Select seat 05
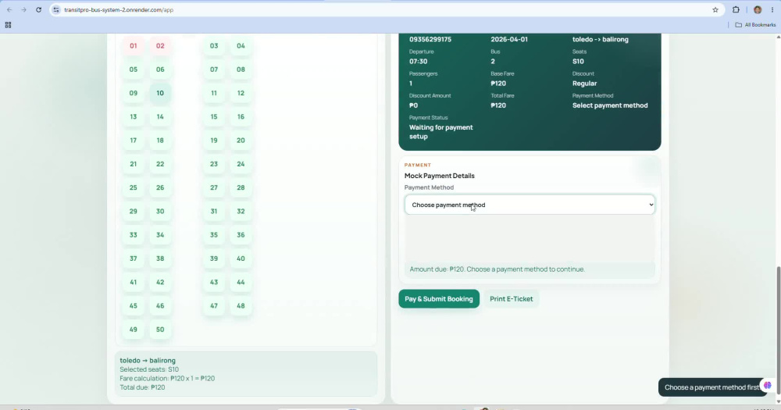The width and height of the screenshot is (781, 410). [133, 70]
